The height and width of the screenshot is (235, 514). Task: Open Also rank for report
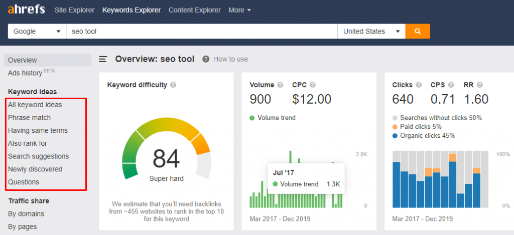[x=28, y=143]
